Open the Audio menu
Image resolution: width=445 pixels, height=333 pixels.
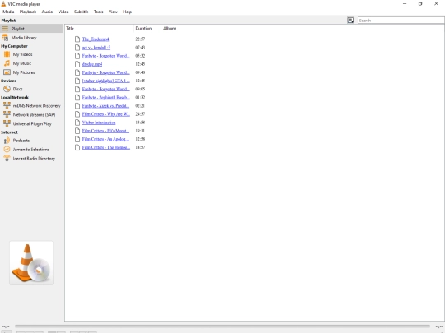(x=47, y=12)
